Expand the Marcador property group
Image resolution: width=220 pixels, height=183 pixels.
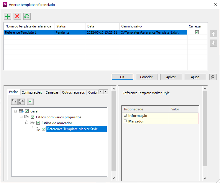(x=125, y=121)
